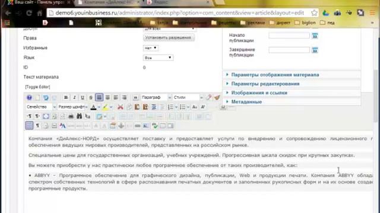380x213 pixels.
Task: Open the Chrome hamburger menu
Action: coord(372,13)
